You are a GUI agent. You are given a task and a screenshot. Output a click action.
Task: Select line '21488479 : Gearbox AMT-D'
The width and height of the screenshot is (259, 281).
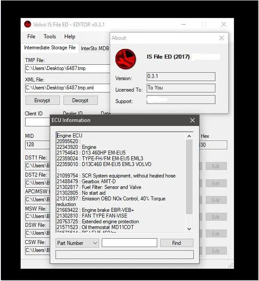coord(86,181)
